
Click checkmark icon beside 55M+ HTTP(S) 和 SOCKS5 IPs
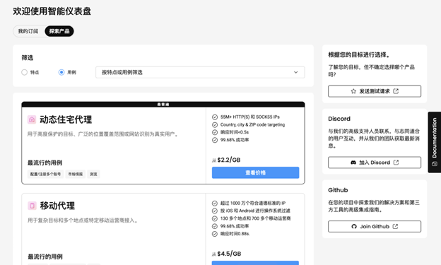(x=215, y=117)
